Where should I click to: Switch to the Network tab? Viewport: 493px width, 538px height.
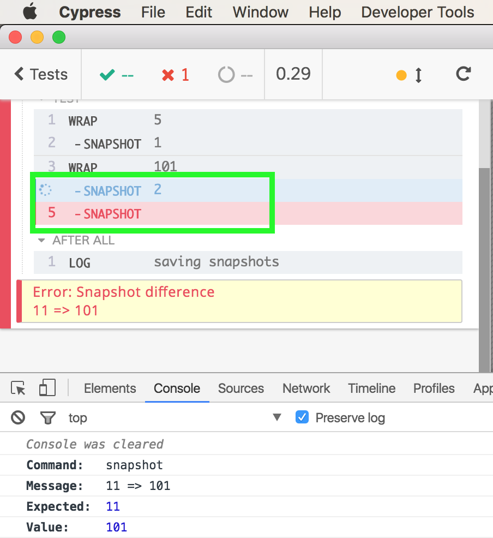(306, 388)
